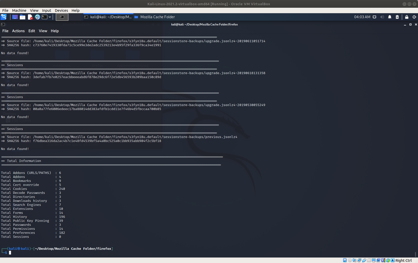
Task: Open VirtualBox Help menu
Action: point(76,10)
